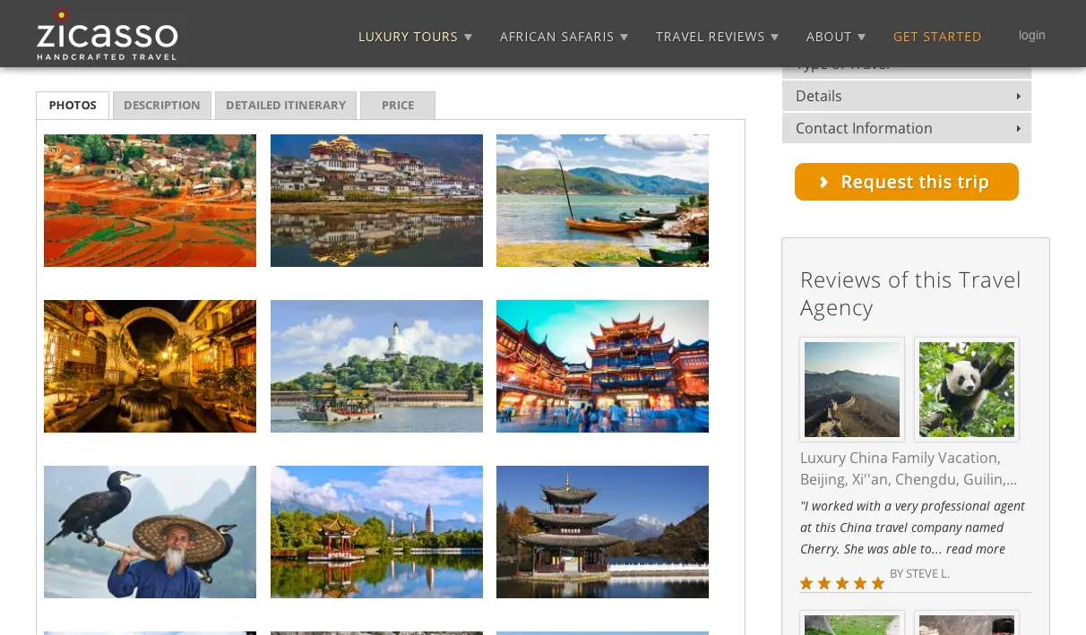Open the About menu

835,37
